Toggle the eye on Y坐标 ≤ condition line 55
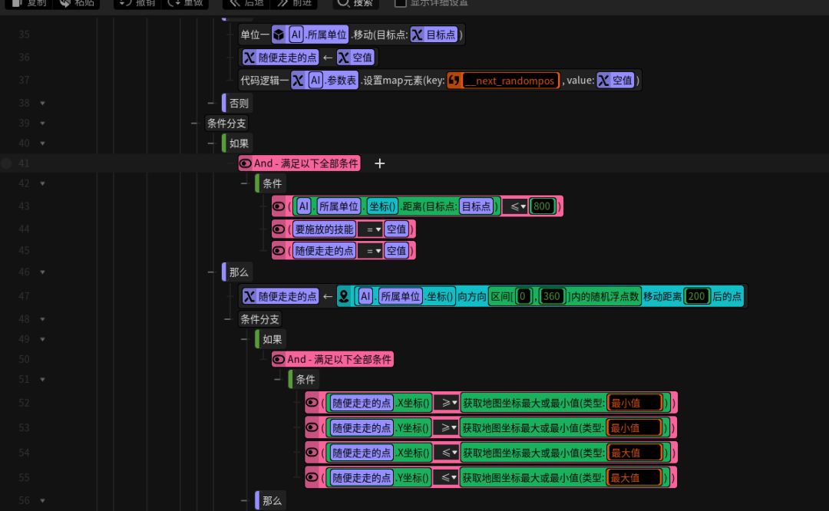The width and height of the screenshot is (829, 511). coord(312,477)
